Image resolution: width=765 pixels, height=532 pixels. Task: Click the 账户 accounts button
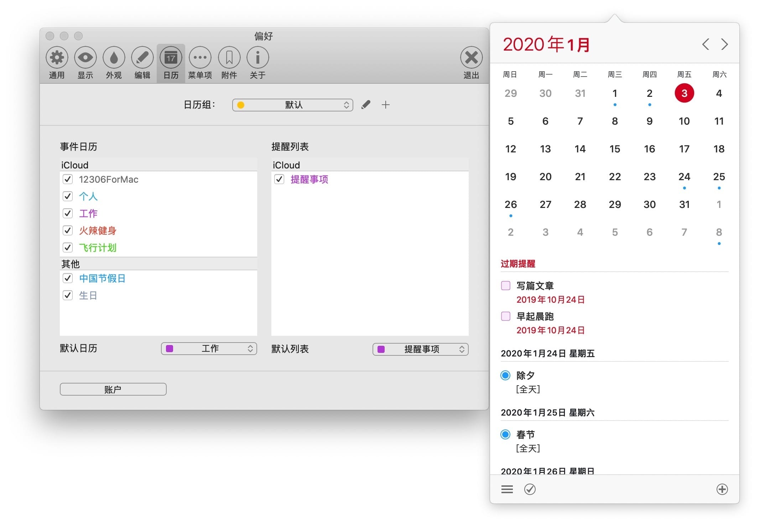pyautogui.click(x=113, y=389)
